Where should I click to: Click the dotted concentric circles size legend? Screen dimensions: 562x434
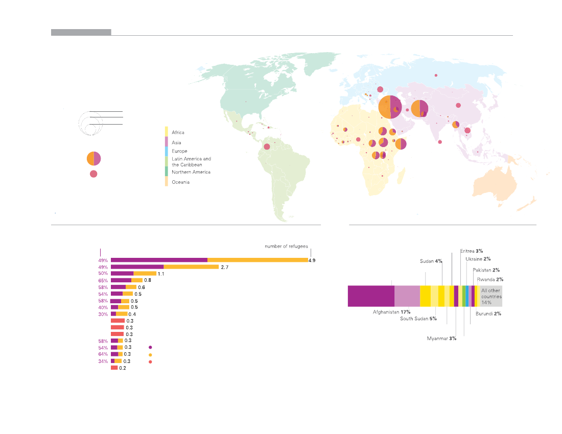[90, 123]
